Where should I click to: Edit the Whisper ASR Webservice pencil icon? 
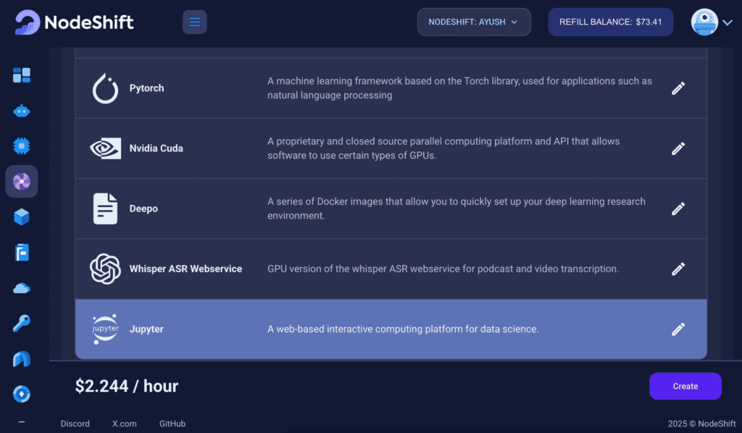click(678, 269)
